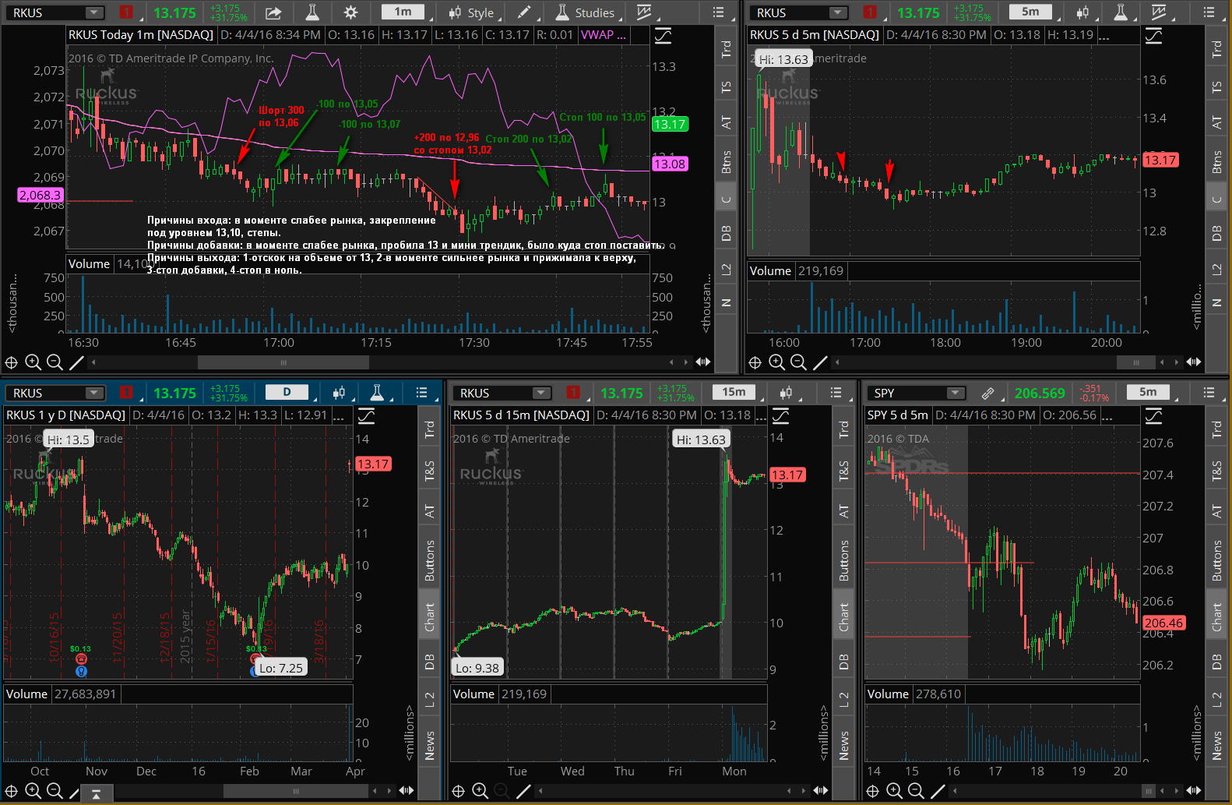Open the 5m timeframe selector in the top-right RKUS chart
Viewport: 1232px width, 805px height.
point(1030,12)
